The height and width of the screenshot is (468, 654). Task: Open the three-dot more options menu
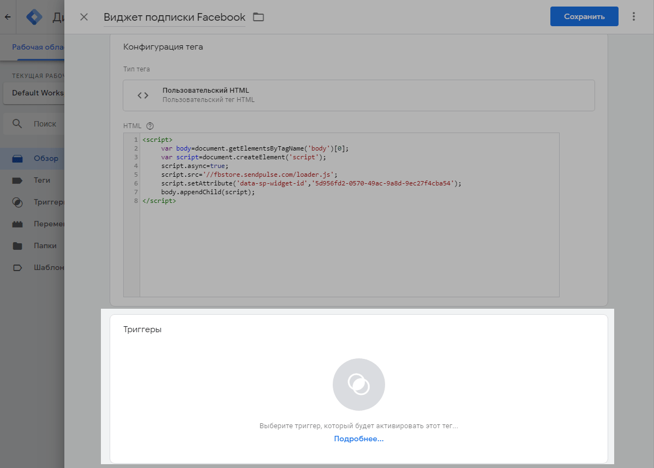coord(633,16)
